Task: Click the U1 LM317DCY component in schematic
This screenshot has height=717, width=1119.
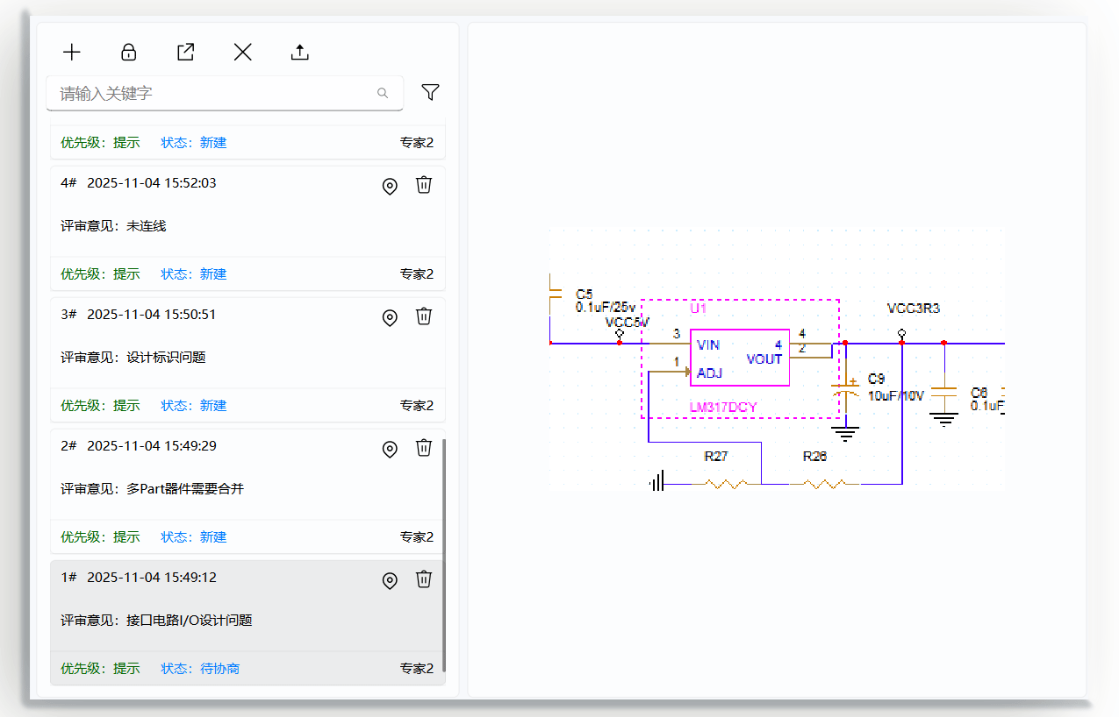Action: (x=739, y=358)
